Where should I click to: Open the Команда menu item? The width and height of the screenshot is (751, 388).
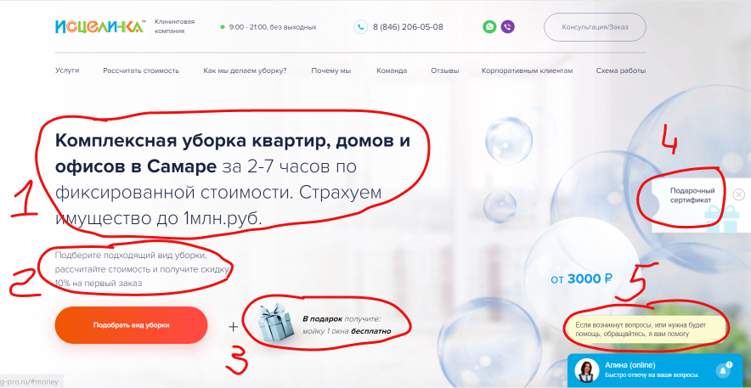pyautogui.click(x=392, y=70)
